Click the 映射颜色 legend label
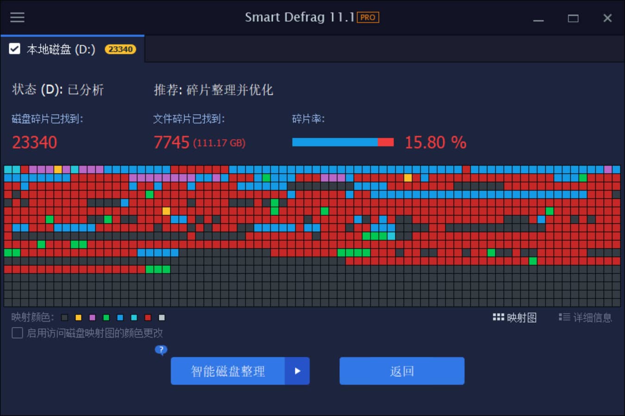625x416 pixels. 33,318
